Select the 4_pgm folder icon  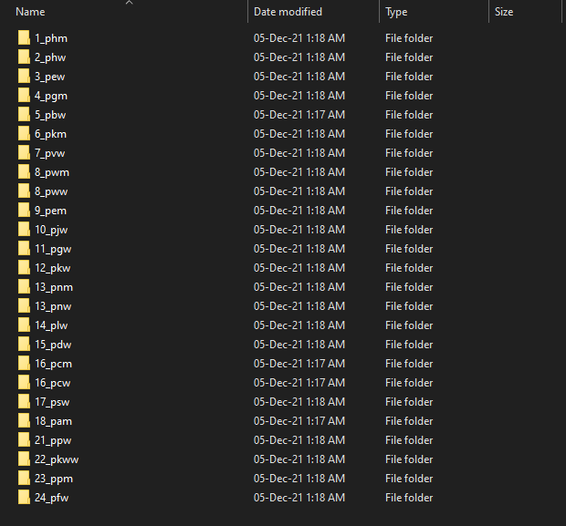pos(24,96)
